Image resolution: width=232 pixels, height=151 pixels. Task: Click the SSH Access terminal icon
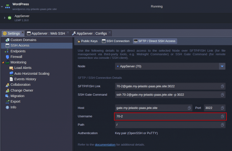click(x=7, y=45)
